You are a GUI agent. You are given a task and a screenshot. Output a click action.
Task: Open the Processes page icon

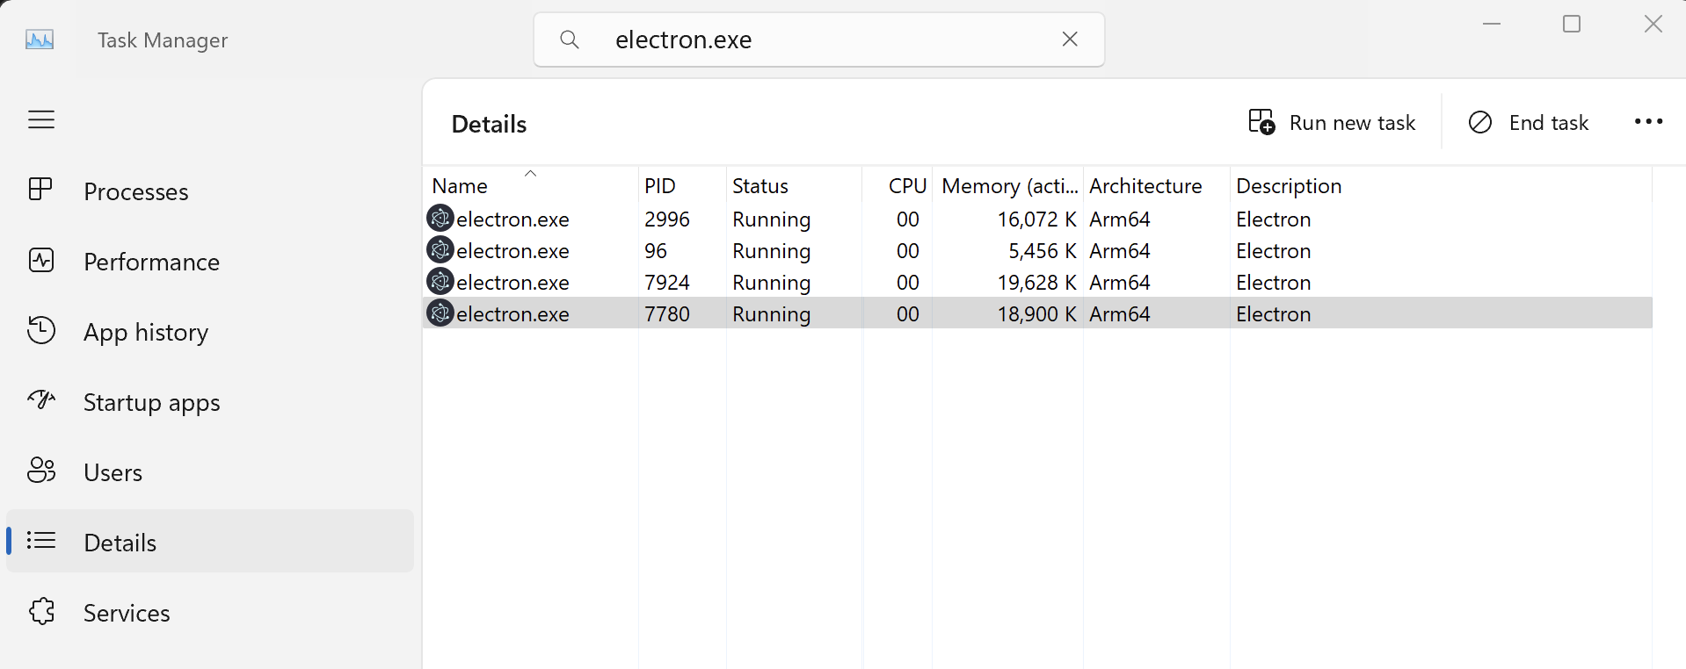tap(41, 191)
